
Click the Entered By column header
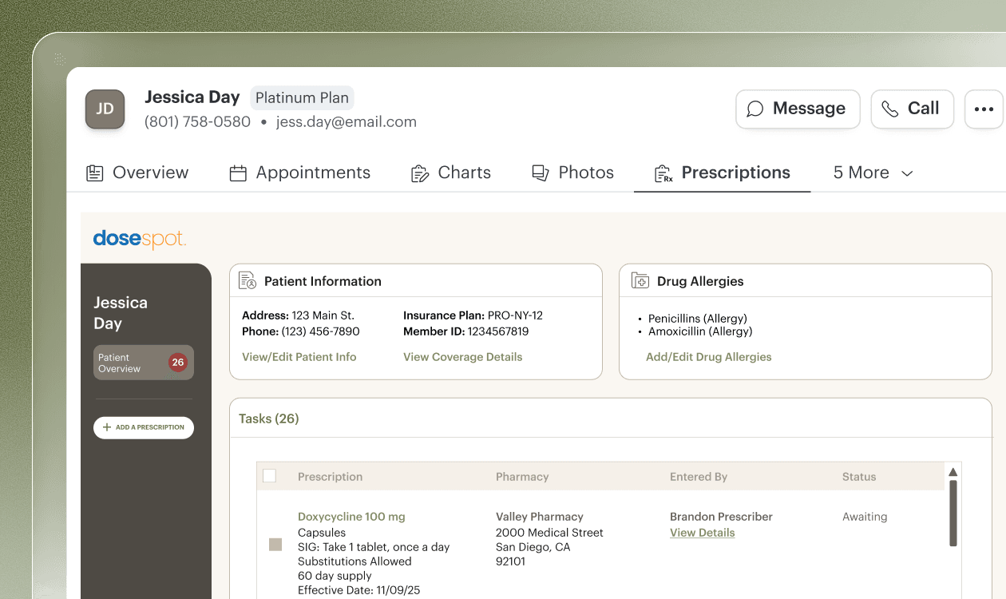pyautogui.click(x=699, y=477)
